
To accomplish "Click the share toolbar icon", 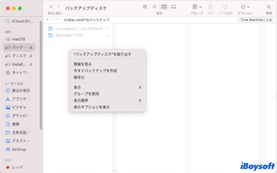I will 210,7.
